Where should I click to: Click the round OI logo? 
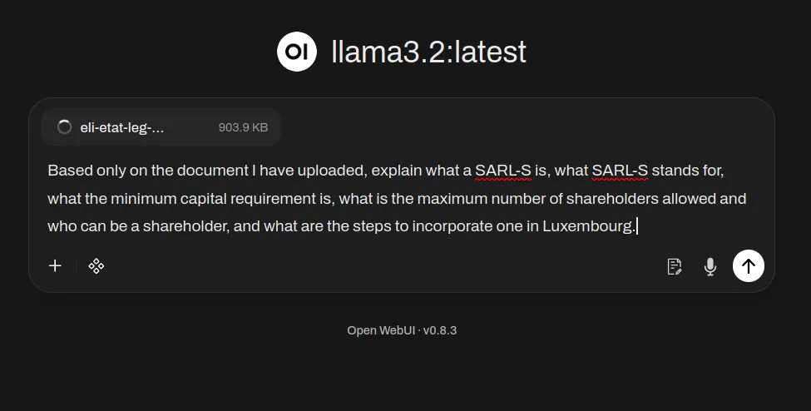coord(297,52)
